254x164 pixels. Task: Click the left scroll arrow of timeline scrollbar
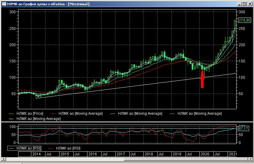pos(3,159)
